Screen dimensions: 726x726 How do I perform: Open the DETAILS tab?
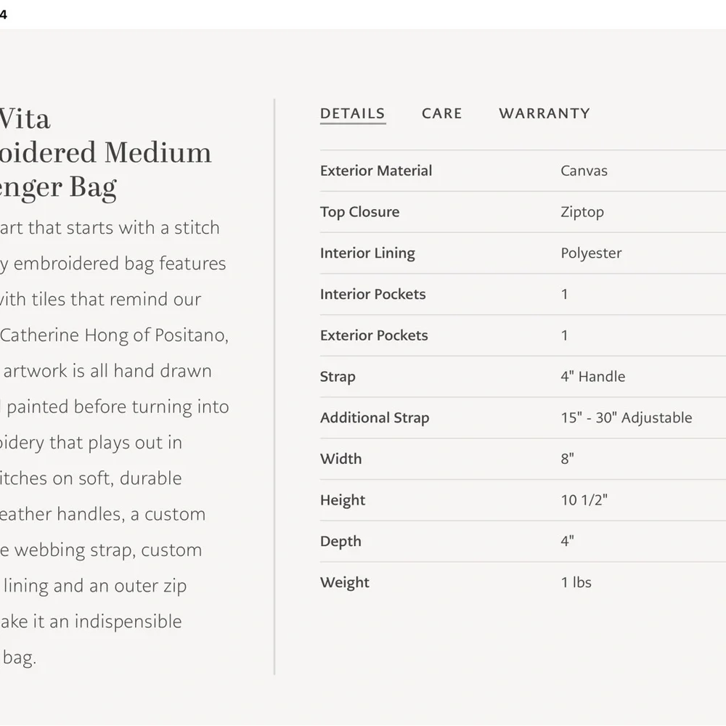[352, 113]
